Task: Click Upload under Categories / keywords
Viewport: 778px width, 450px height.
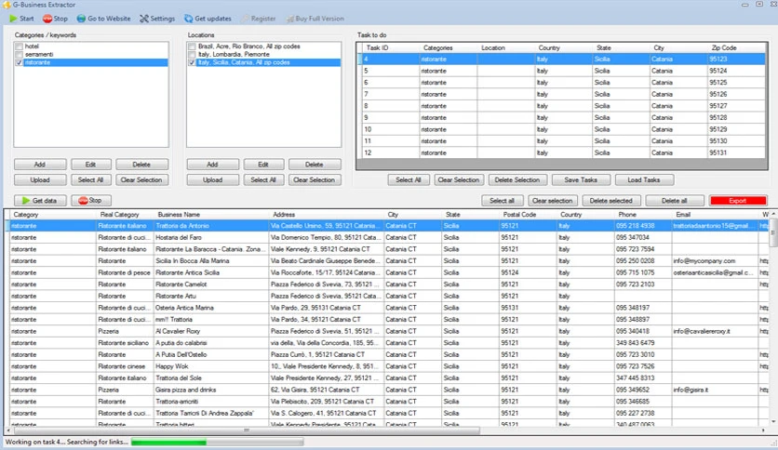Action: pos(40,179)
